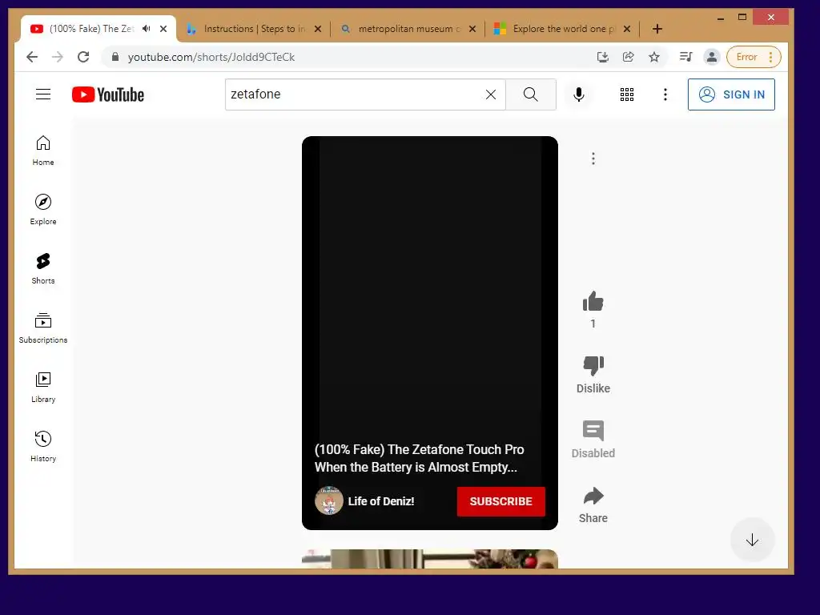The width and height of the screenshot is (820, 615).
Task: Open Shorts in sidebar
Action: click(43, 269)
